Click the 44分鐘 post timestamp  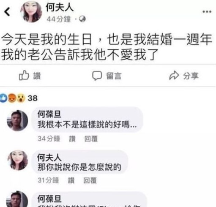[x=58, y=19]
